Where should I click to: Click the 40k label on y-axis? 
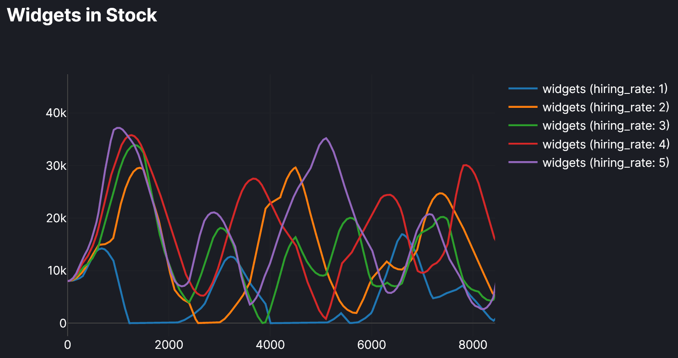click(56, 113)
